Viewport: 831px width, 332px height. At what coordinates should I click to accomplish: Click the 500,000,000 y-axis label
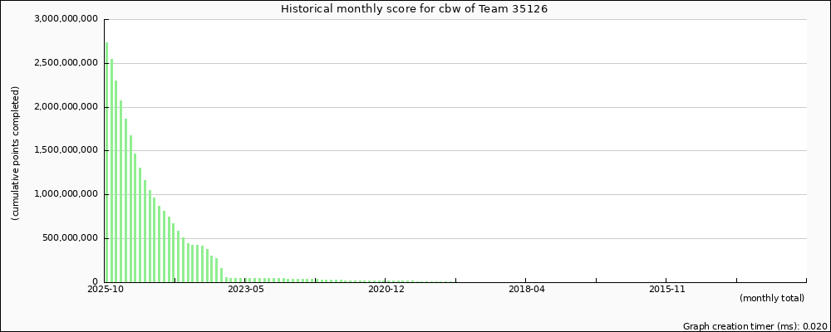[71, 238]
